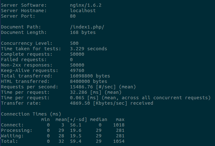
Task: Click the Connect max value 1018
Action: (x=119, y=125)
